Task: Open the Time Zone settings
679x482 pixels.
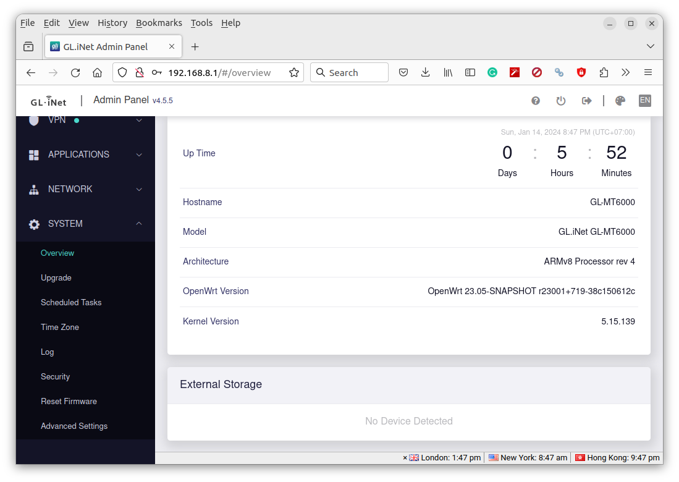Action: click(60, 327)
